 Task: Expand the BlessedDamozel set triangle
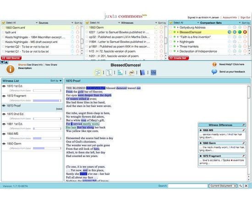[178, 32]
